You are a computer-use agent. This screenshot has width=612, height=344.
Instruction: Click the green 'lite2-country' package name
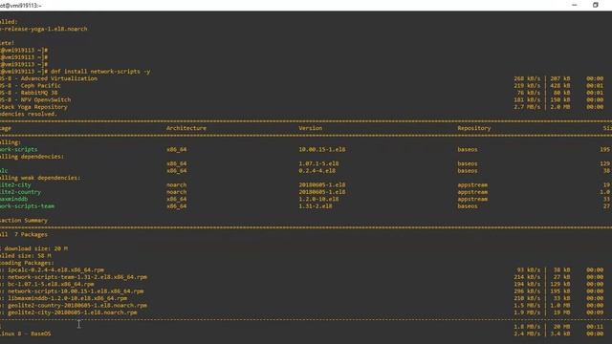(x=20, y=192)
